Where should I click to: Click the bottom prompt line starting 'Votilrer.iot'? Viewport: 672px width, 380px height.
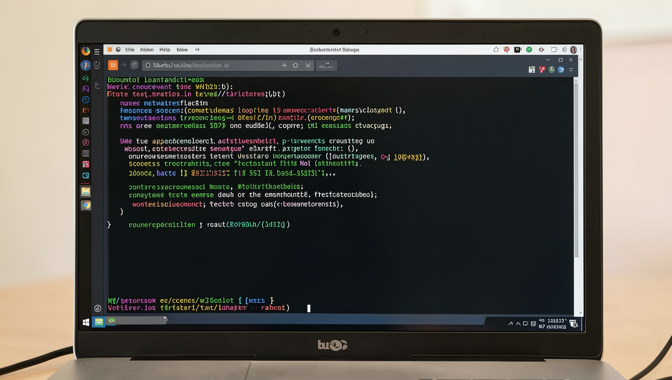click(x=199, y=308)
